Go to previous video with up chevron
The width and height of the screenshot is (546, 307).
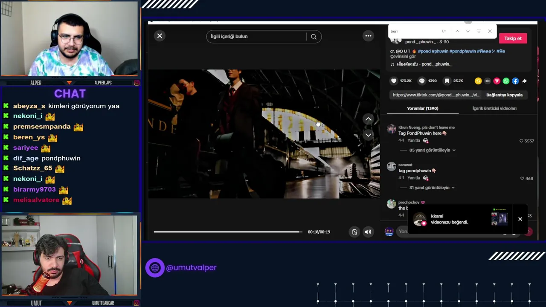point(368,119)
